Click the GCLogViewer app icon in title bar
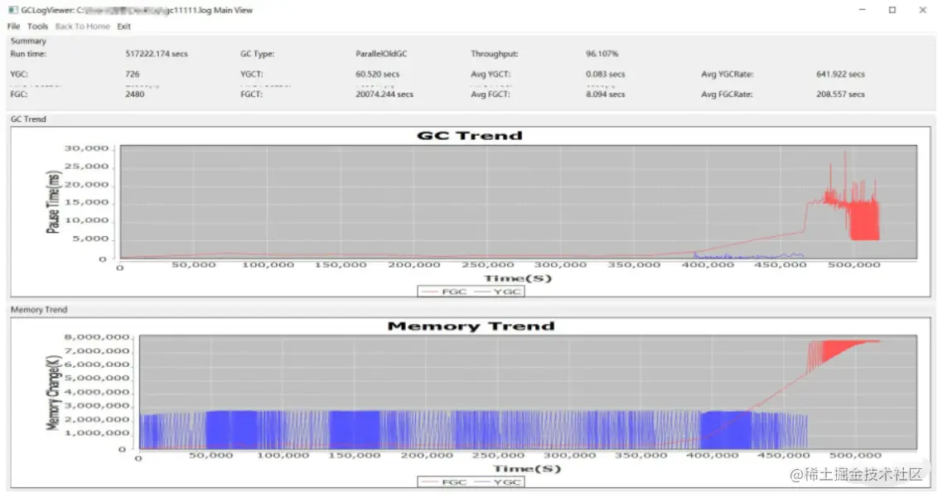 [13, 10]
